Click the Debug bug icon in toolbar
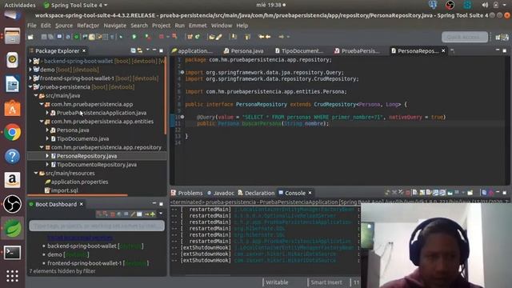The image size is (512, 288). point(121,37)
